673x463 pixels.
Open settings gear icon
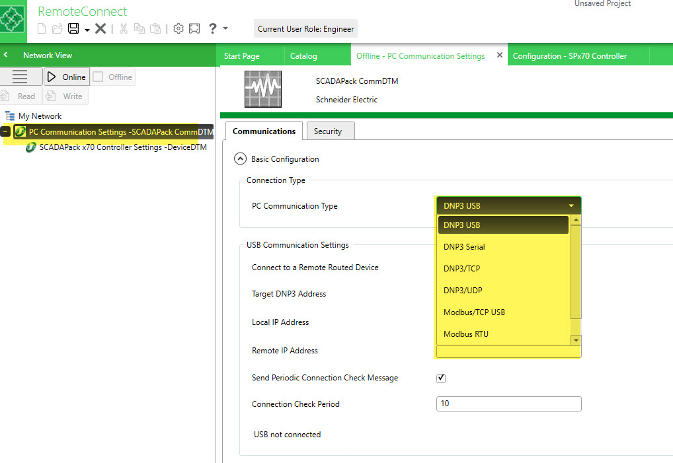(178, 28)
